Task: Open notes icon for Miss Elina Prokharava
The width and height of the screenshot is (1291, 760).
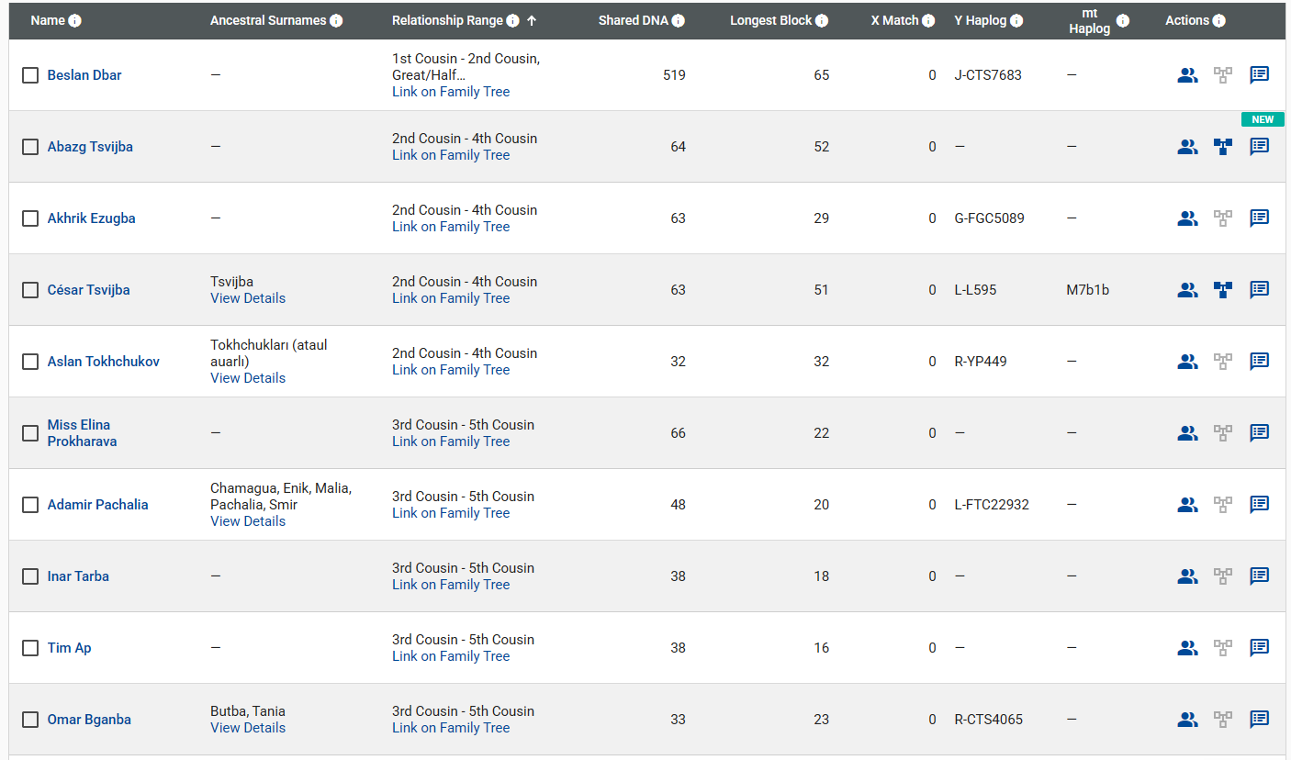Action: click(1260, 433)
